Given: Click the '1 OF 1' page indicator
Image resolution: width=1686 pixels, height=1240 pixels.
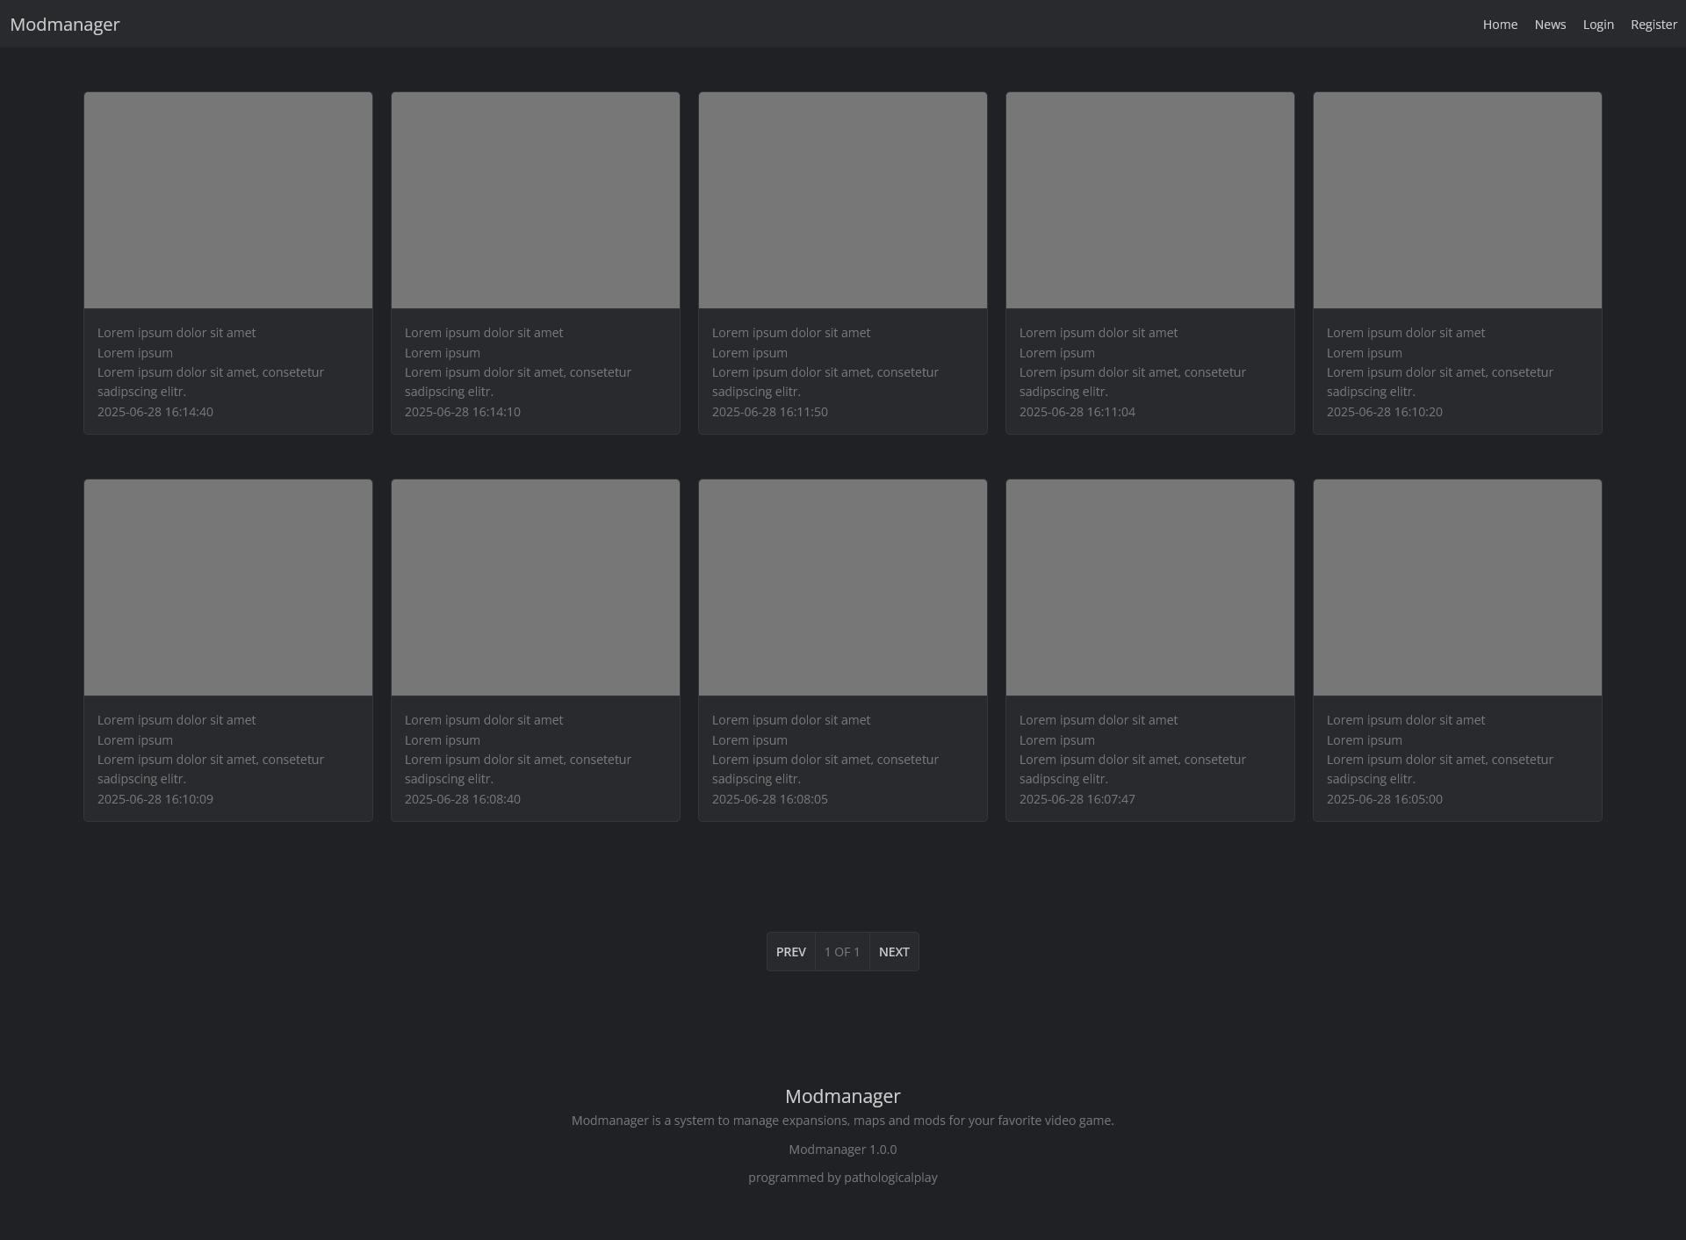Looking at the screenshot, I should (x=842, y=952).
